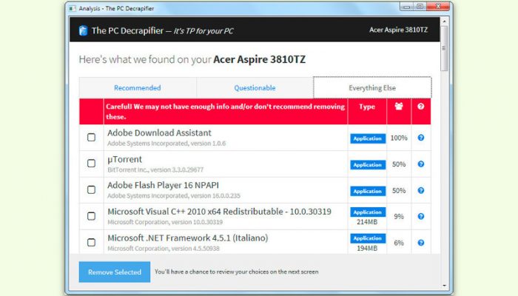Click Application badge for Adobe Flash Player
The image size is (518, 296).
[368, 191]
